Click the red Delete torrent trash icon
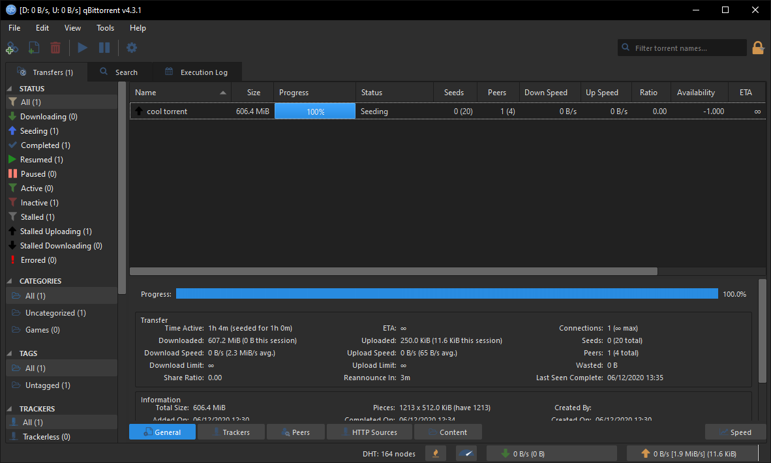This screenshot has height=463, width=771. pos(55,48)
